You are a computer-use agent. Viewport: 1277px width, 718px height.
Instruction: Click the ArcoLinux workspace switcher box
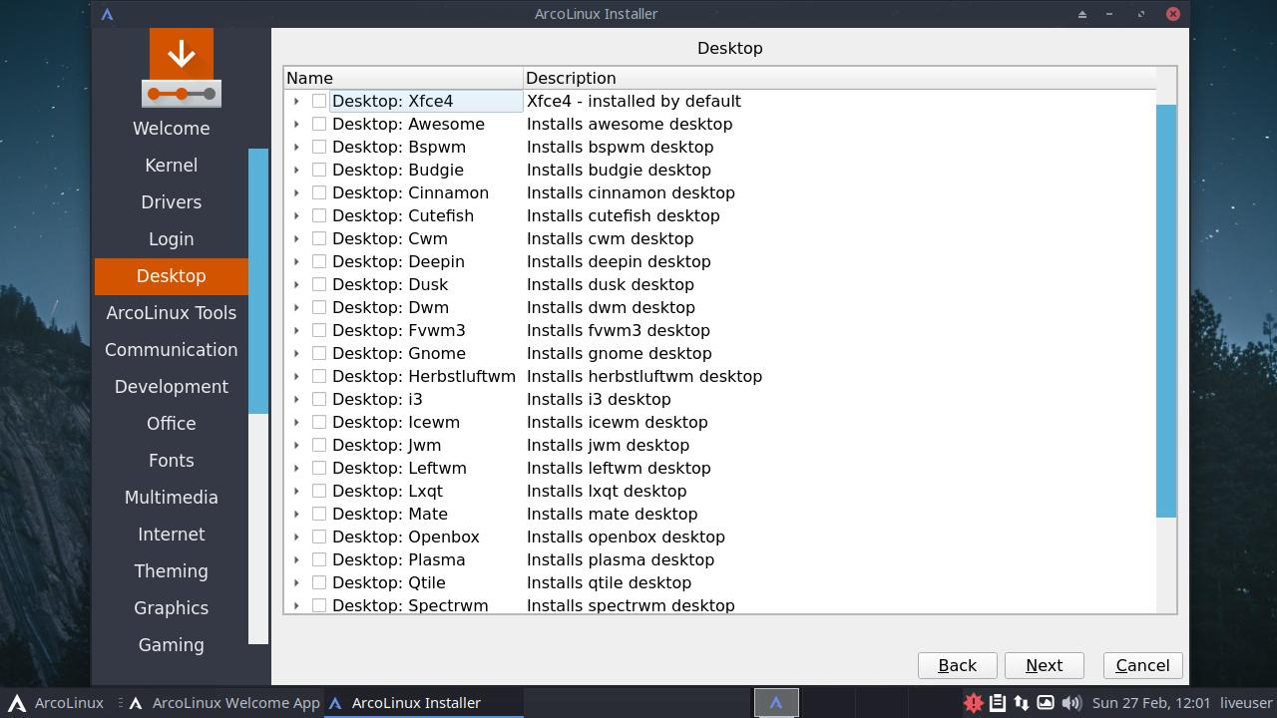click(776, 703)
